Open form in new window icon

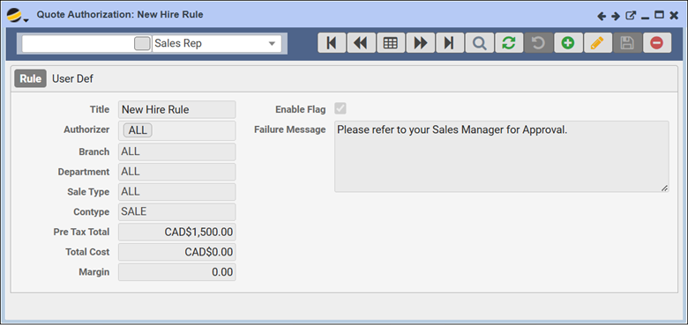pyautogui.click(x=631, y=16)
